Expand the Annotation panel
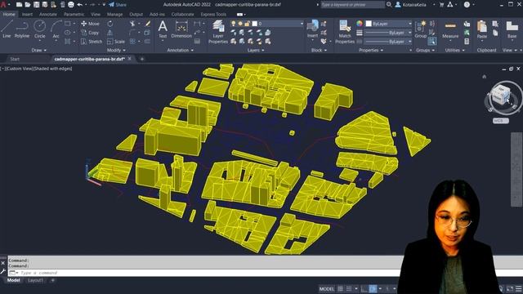523x294 pixels. 181,50
